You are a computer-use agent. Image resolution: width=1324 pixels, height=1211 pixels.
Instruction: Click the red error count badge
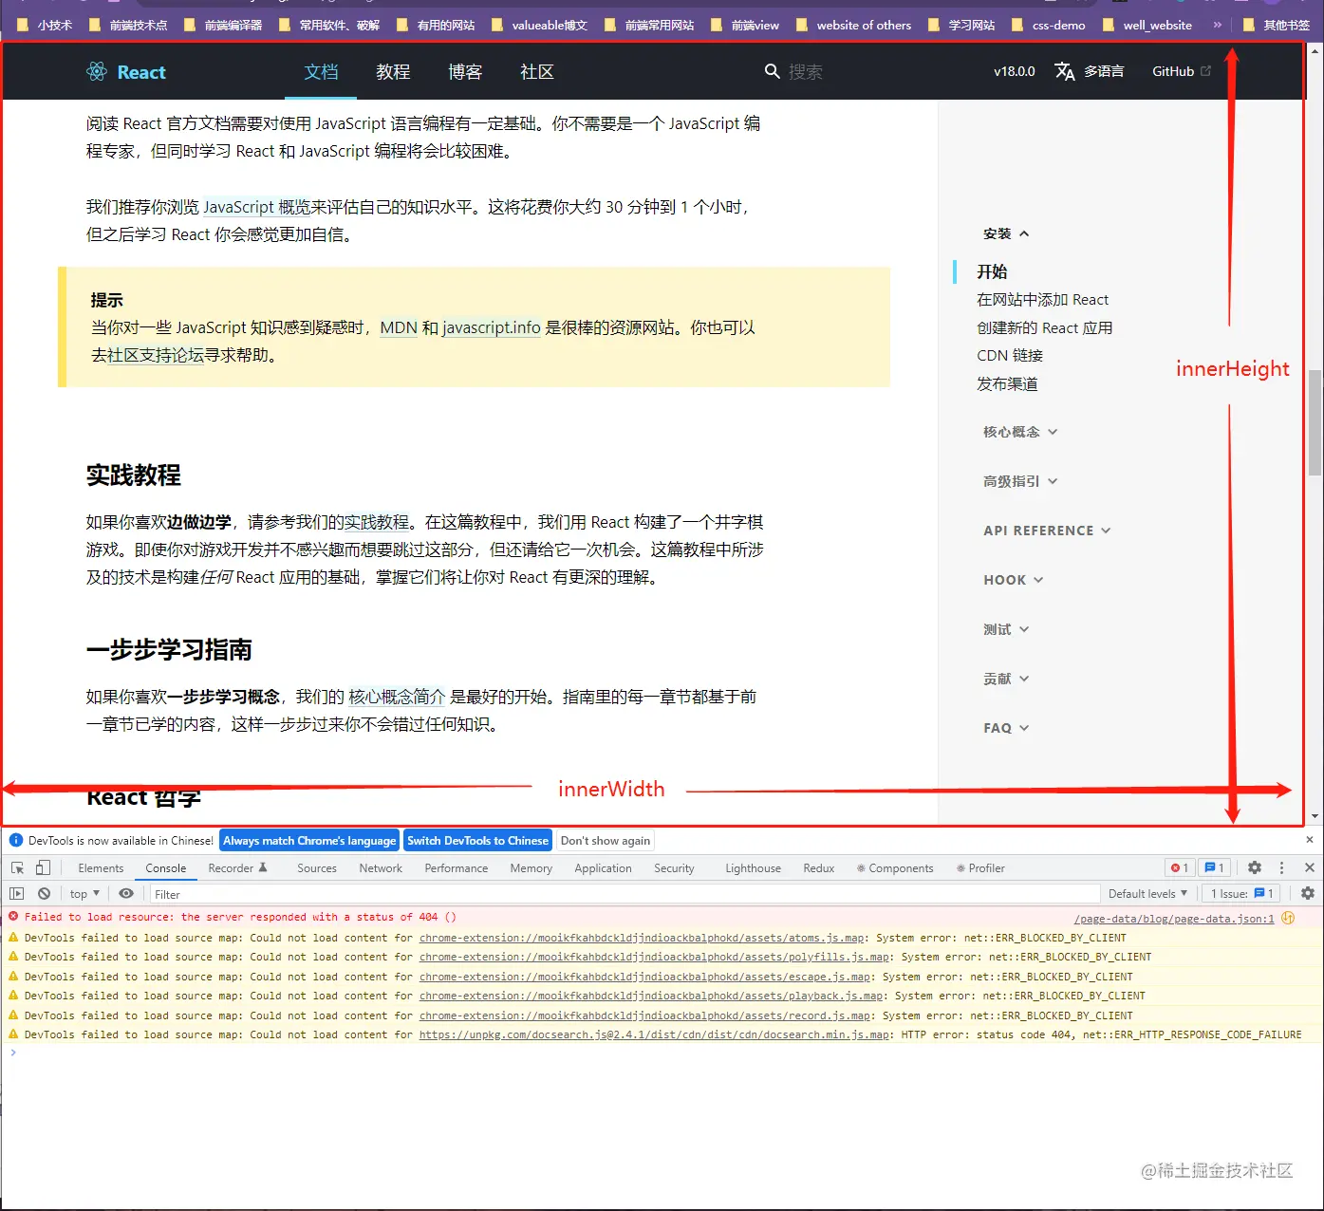1180,868
